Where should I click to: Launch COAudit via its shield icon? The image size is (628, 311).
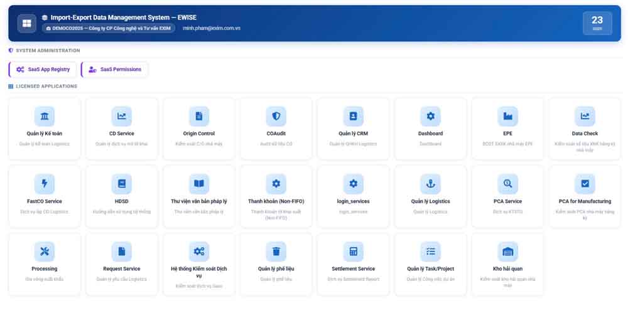[x=276, y=117]
